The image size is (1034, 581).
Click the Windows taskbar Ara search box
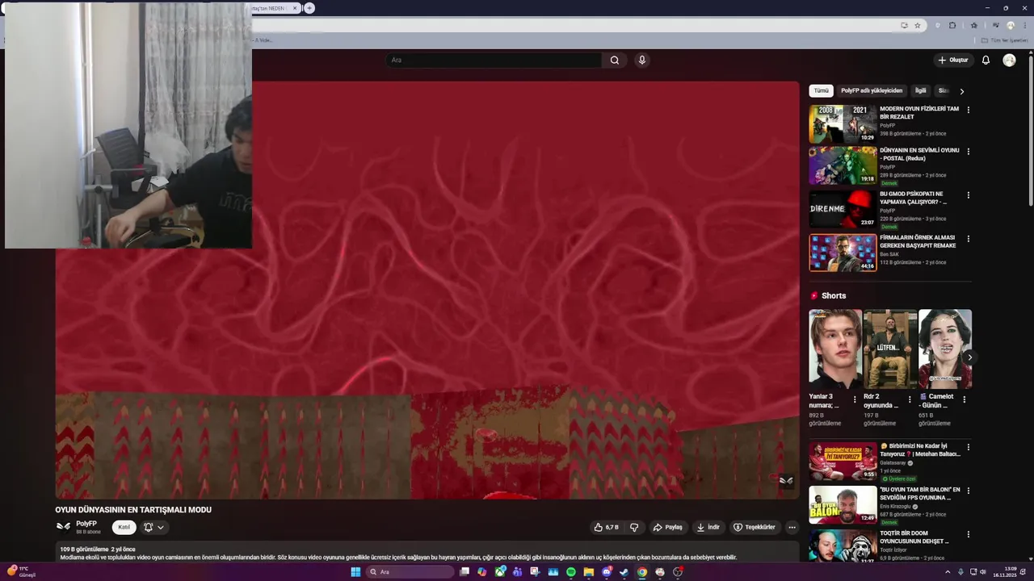[410, 572]
